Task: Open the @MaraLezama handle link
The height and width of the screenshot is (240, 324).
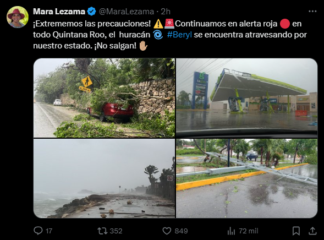Action: 127,12
